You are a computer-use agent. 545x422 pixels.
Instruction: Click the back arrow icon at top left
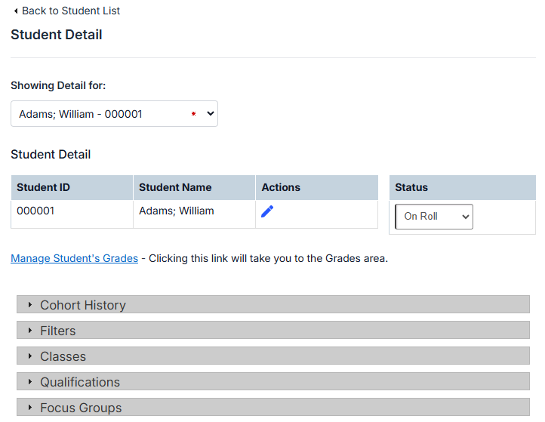point(16,11)
